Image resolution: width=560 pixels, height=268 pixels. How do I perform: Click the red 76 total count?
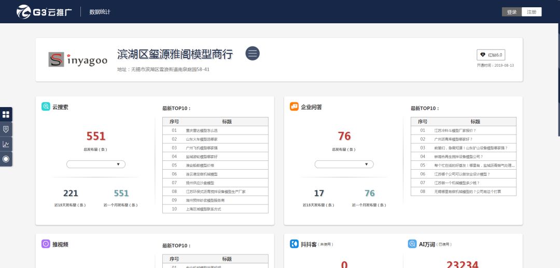pyautogui.click(x=344, y=136)
